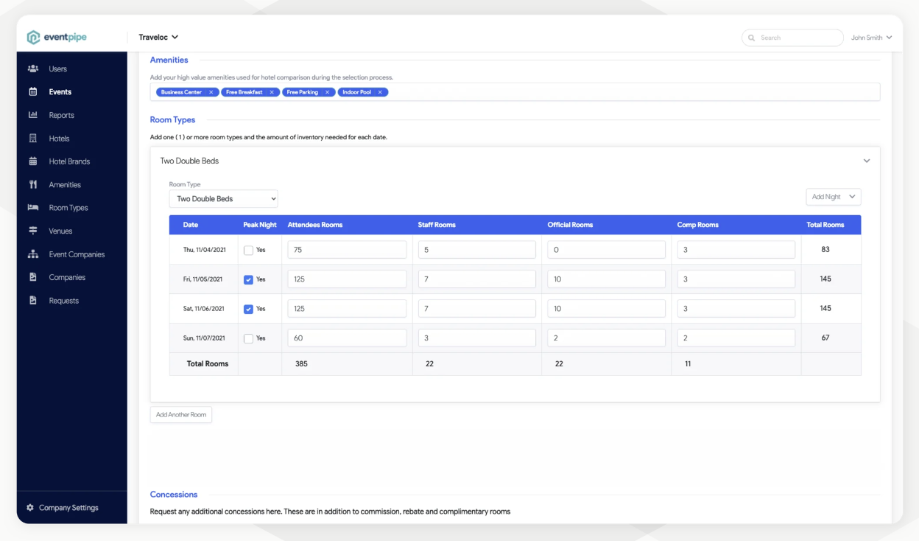
Task: Click the Peak Night column header
Action: (x=260, y=225)
